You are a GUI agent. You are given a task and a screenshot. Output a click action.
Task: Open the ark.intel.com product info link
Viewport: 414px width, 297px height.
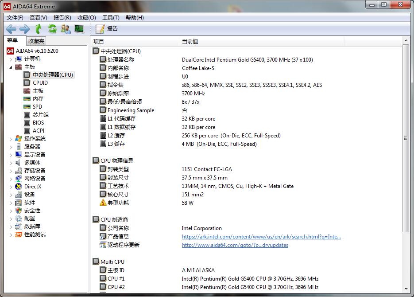point(261,237)
